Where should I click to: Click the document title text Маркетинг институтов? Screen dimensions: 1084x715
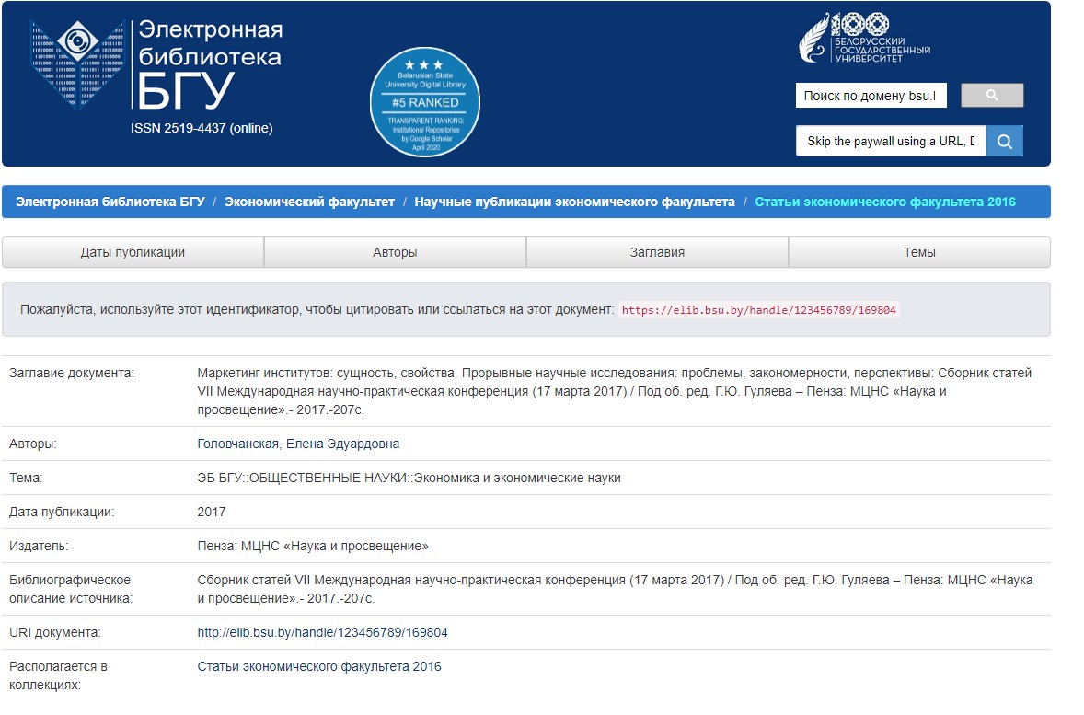click(x=616, y=391)
